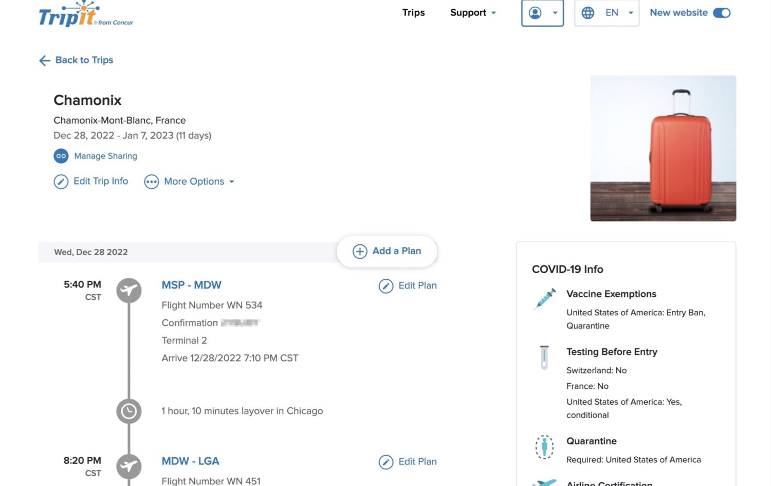Toggle the New website switch
The height and width of the screenshot is (486, 771).
[722, 13]
